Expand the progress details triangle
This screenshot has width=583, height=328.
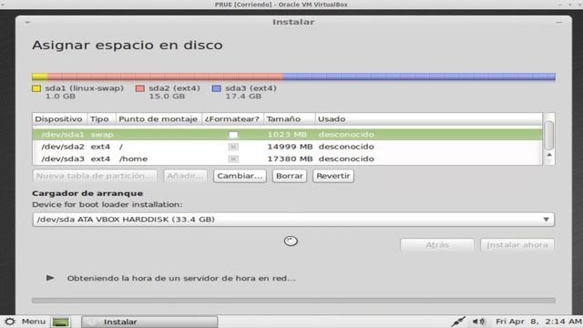point(50,278)
